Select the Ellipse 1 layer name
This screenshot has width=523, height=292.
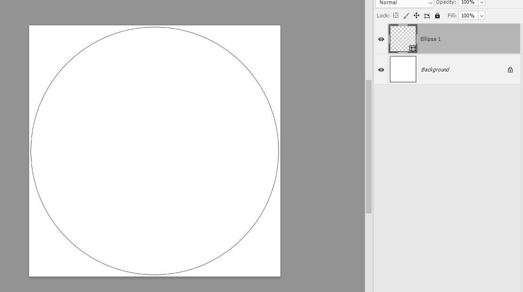[430, 39]
